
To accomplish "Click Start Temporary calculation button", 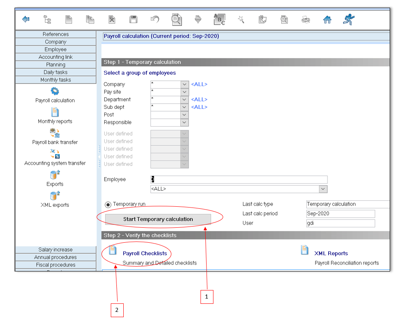I will tap(158, 219).
